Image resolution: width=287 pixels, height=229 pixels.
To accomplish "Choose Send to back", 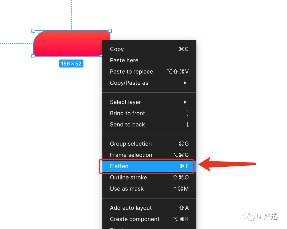I will point(149,125).
